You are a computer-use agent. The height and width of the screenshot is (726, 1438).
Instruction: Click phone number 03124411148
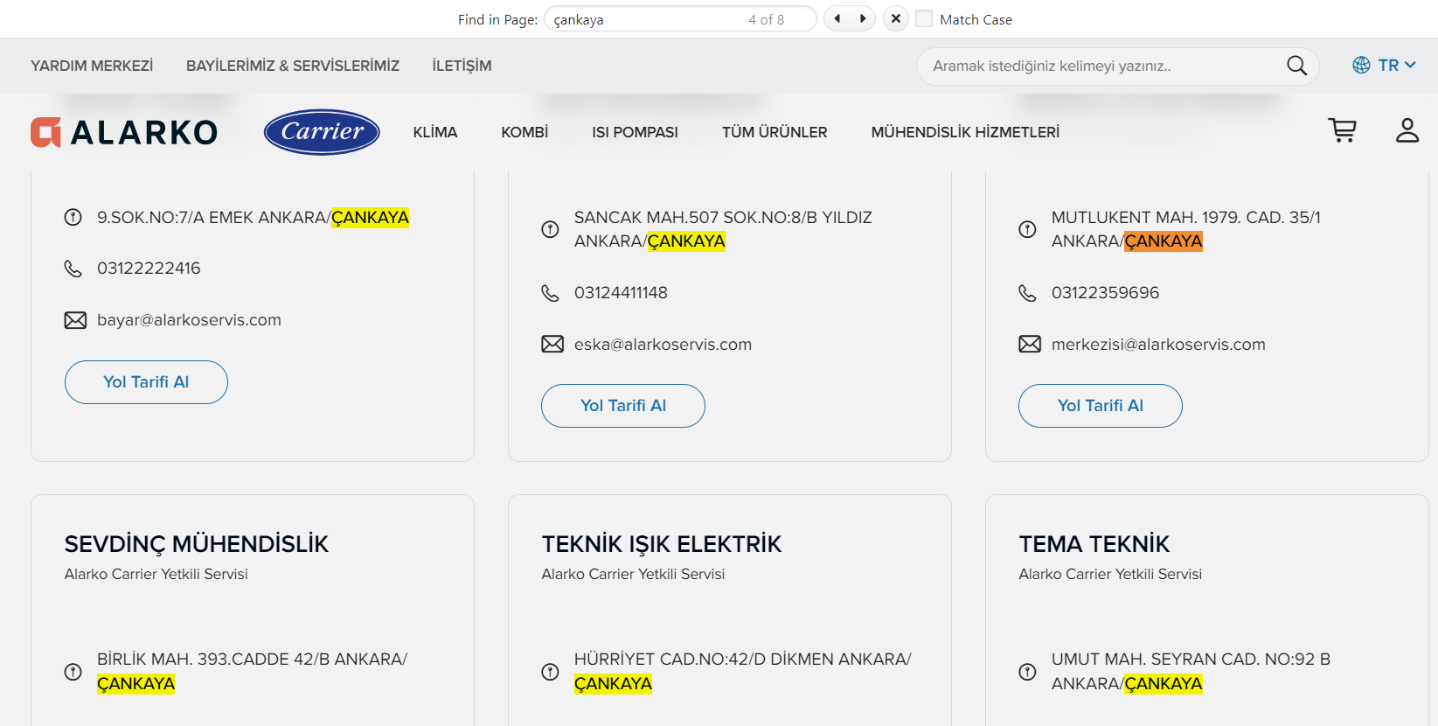pos(621,293)
